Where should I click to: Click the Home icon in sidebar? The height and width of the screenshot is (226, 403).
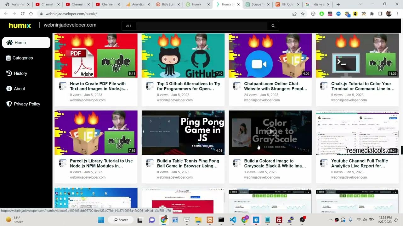click(9, 43)
